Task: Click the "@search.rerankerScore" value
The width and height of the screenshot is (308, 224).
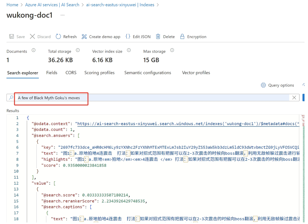Action: tap(123, 201)
